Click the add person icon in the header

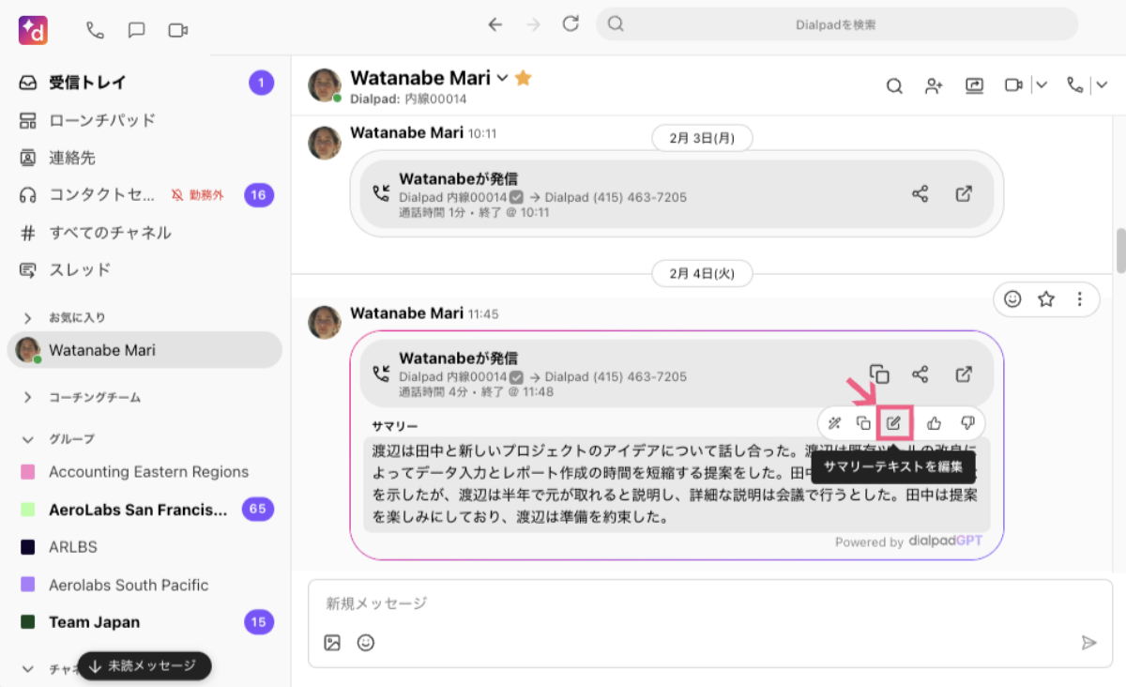point(934,85)
